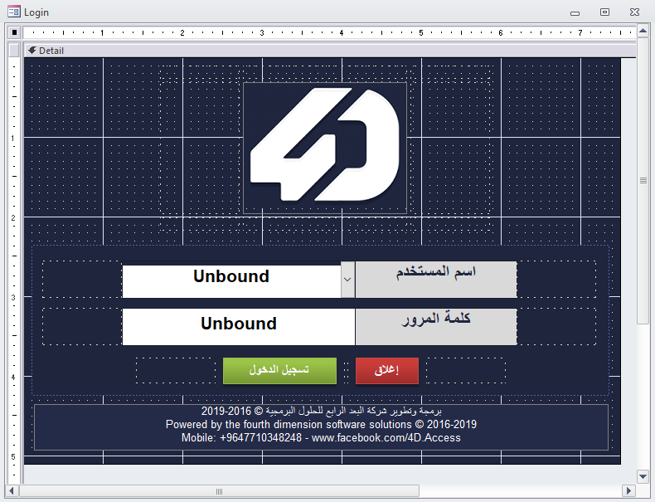Minimize the Login window
The height and width of the screenshot is (502, 655).
tap(575, 12)
